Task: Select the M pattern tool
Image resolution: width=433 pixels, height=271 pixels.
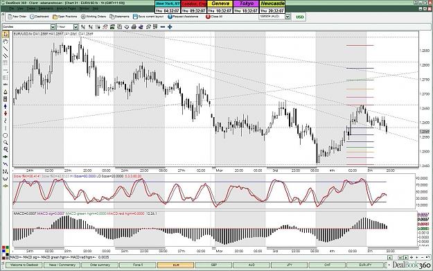Action: (x=6, y=172)
